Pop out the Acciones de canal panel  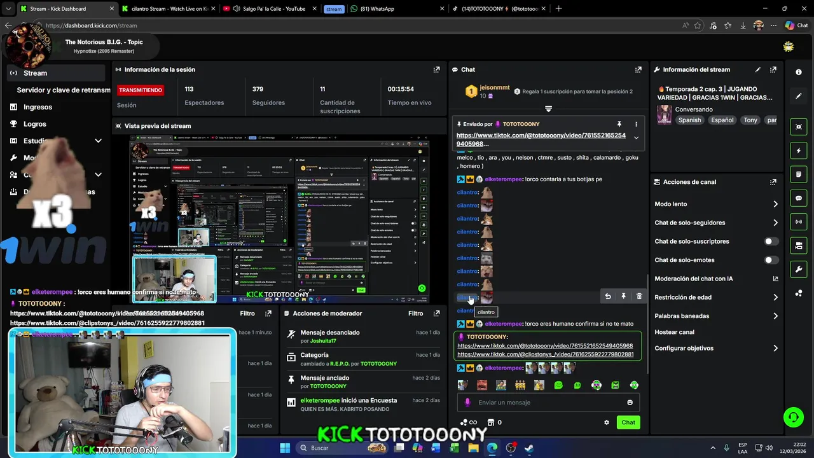coord(773,182)
